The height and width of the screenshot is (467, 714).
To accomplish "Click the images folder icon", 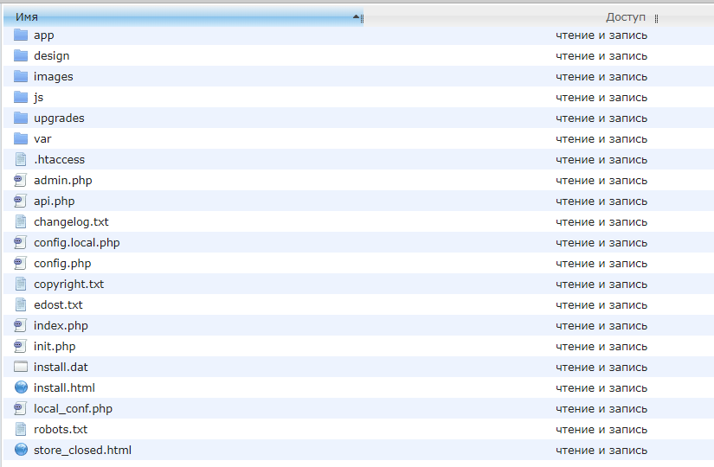I will click(21, 76).
